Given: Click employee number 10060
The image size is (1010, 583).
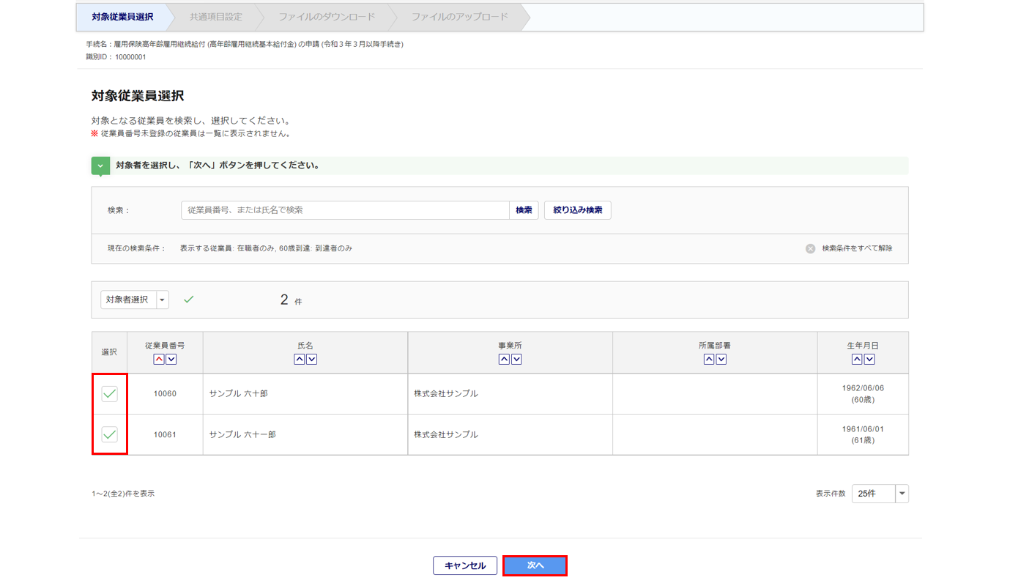Looking at the screenshot, I should pyautogui.click(x=165, y=394).
